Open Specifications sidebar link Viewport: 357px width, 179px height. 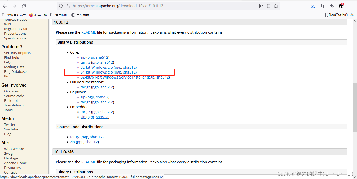(15, 38)
